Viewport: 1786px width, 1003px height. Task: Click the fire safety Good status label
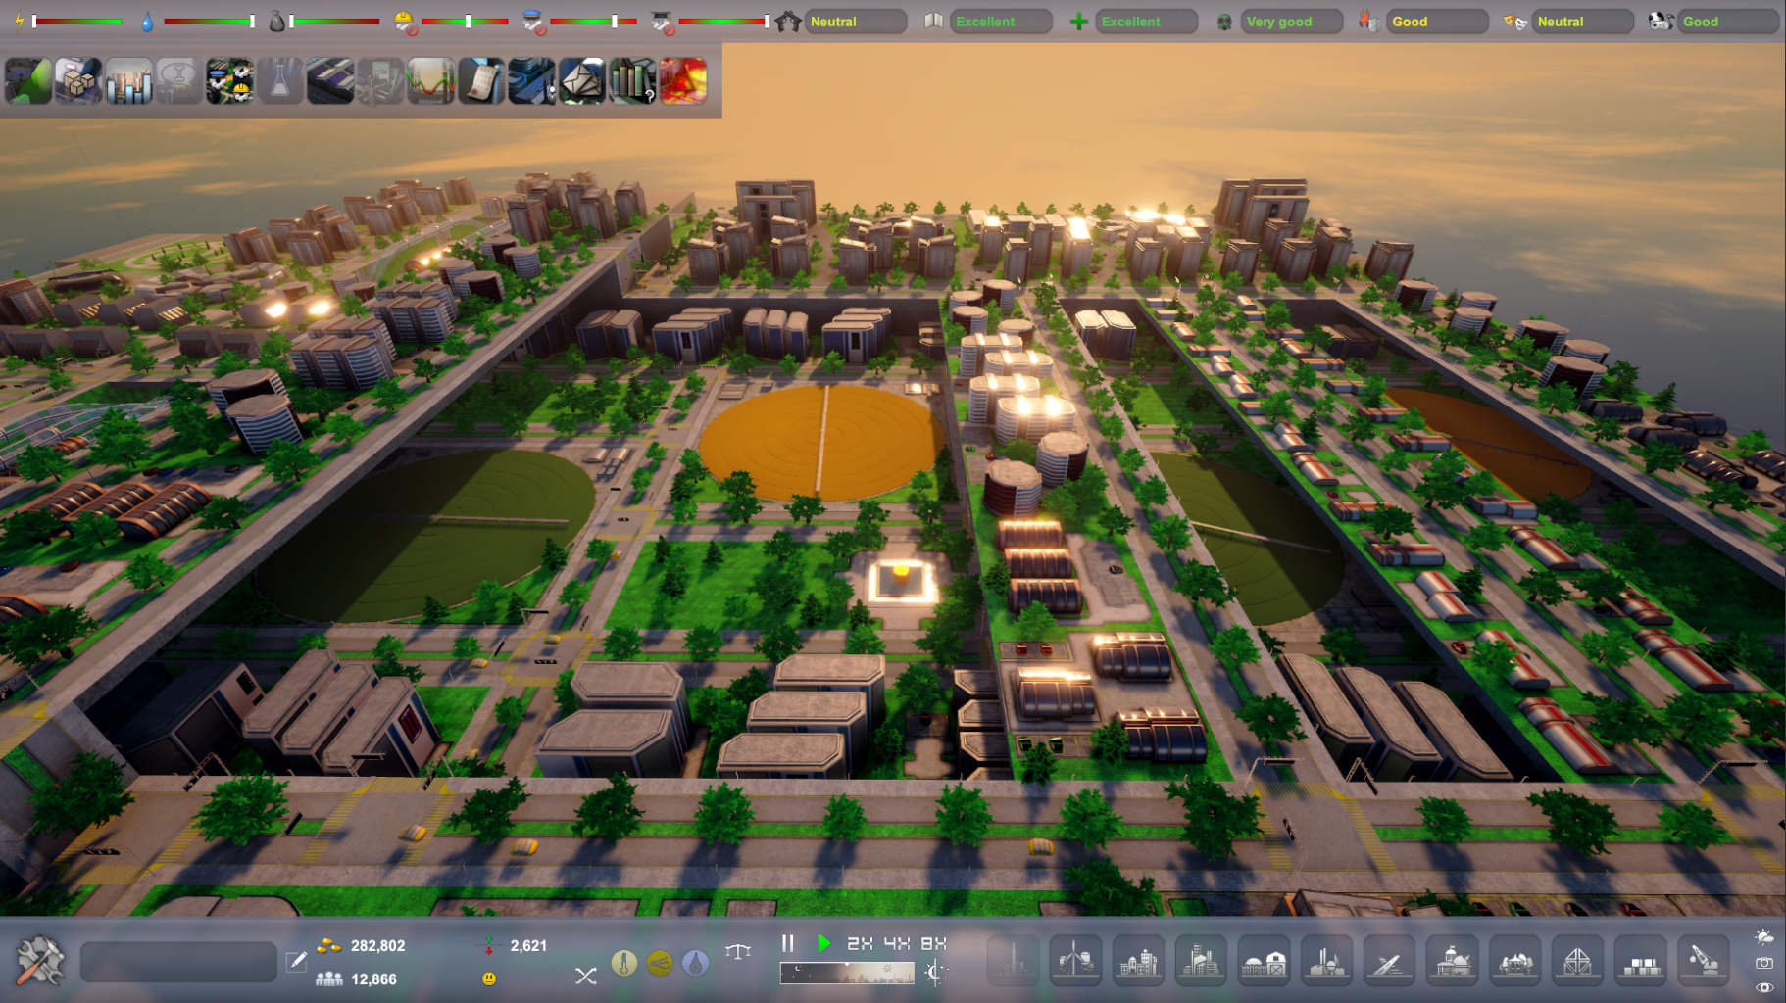coord(1410,22)
